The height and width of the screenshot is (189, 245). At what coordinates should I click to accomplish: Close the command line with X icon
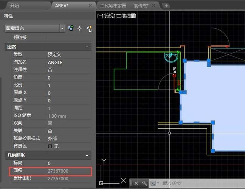pyautogui.click(x=136, y=183)
